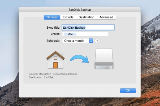Viewport: 160px width, 106px height.
Task: Click the blue chevron arrows of Schedule popup
Action: (91, 41)
